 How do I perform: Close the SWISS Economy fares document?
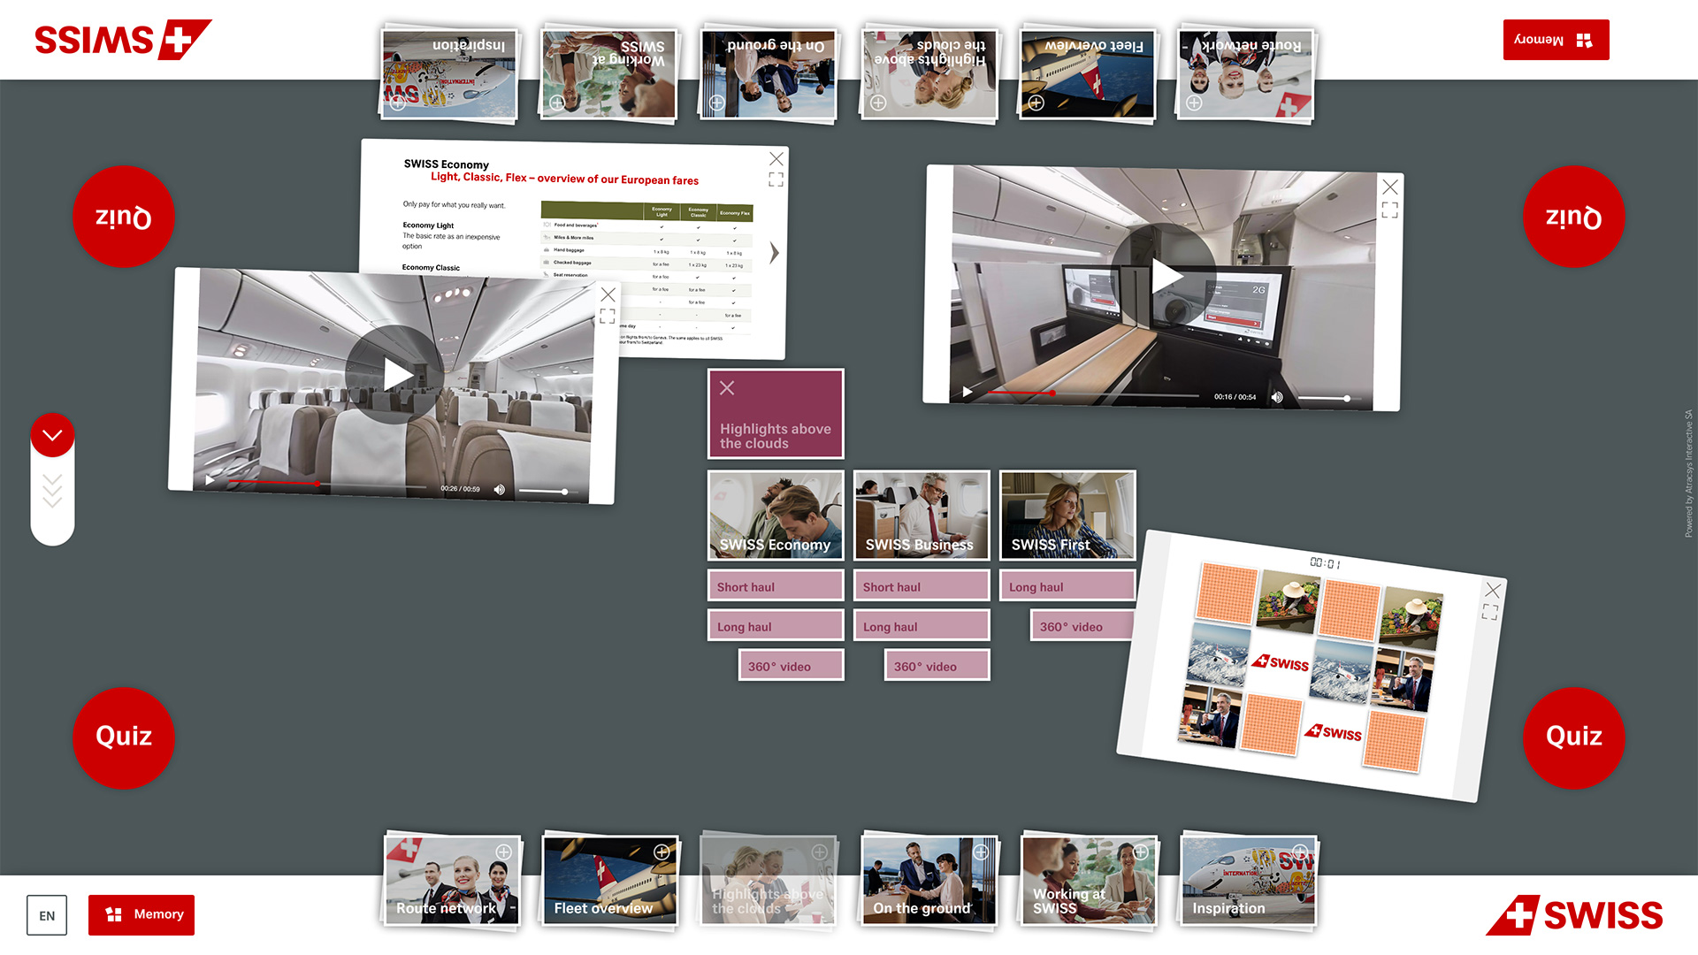click(776, 159)
